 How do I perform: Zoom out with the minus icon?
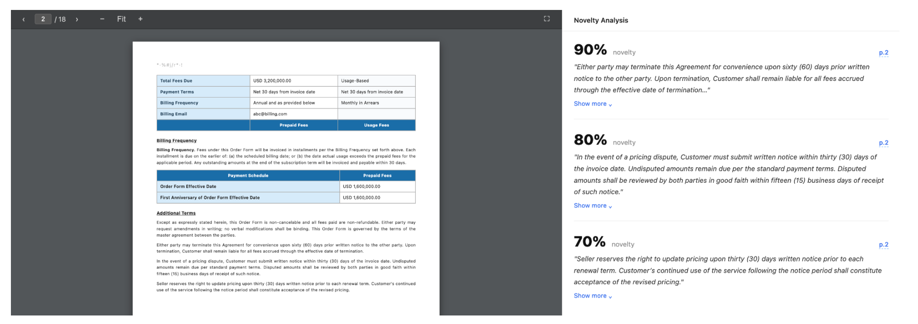pos(102,19)
